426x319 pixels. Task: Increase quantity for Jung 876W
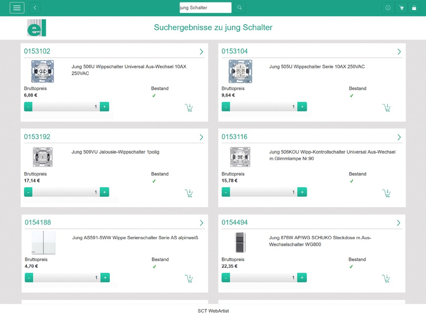click(x=302, y=277)
